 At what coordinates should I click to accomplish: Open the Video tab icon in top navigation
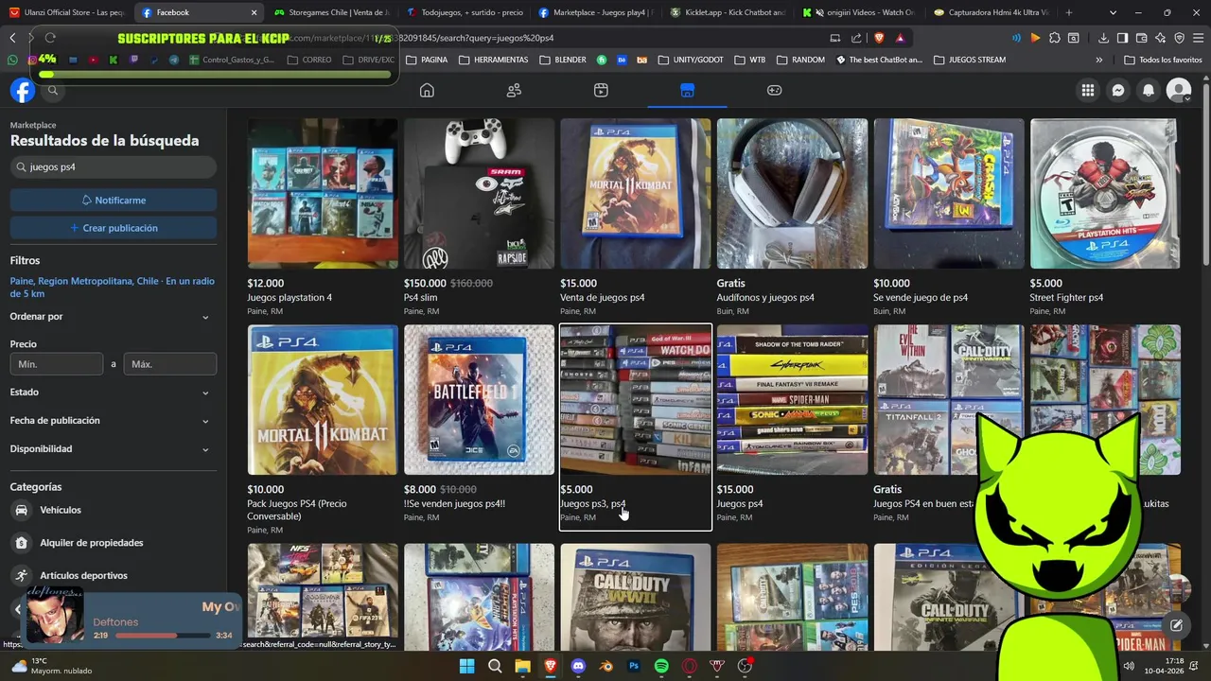pyautogui.click(x=601, y=90)
